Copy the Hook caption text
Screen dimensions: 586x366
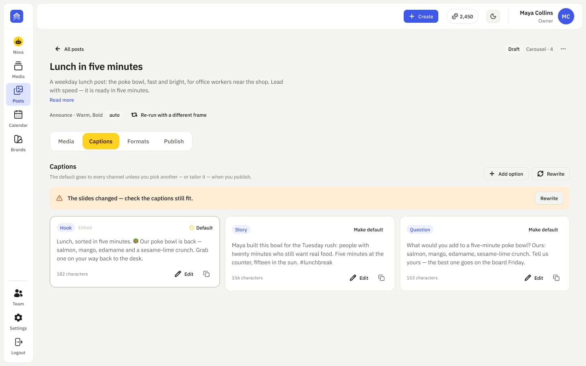point(206,274)
